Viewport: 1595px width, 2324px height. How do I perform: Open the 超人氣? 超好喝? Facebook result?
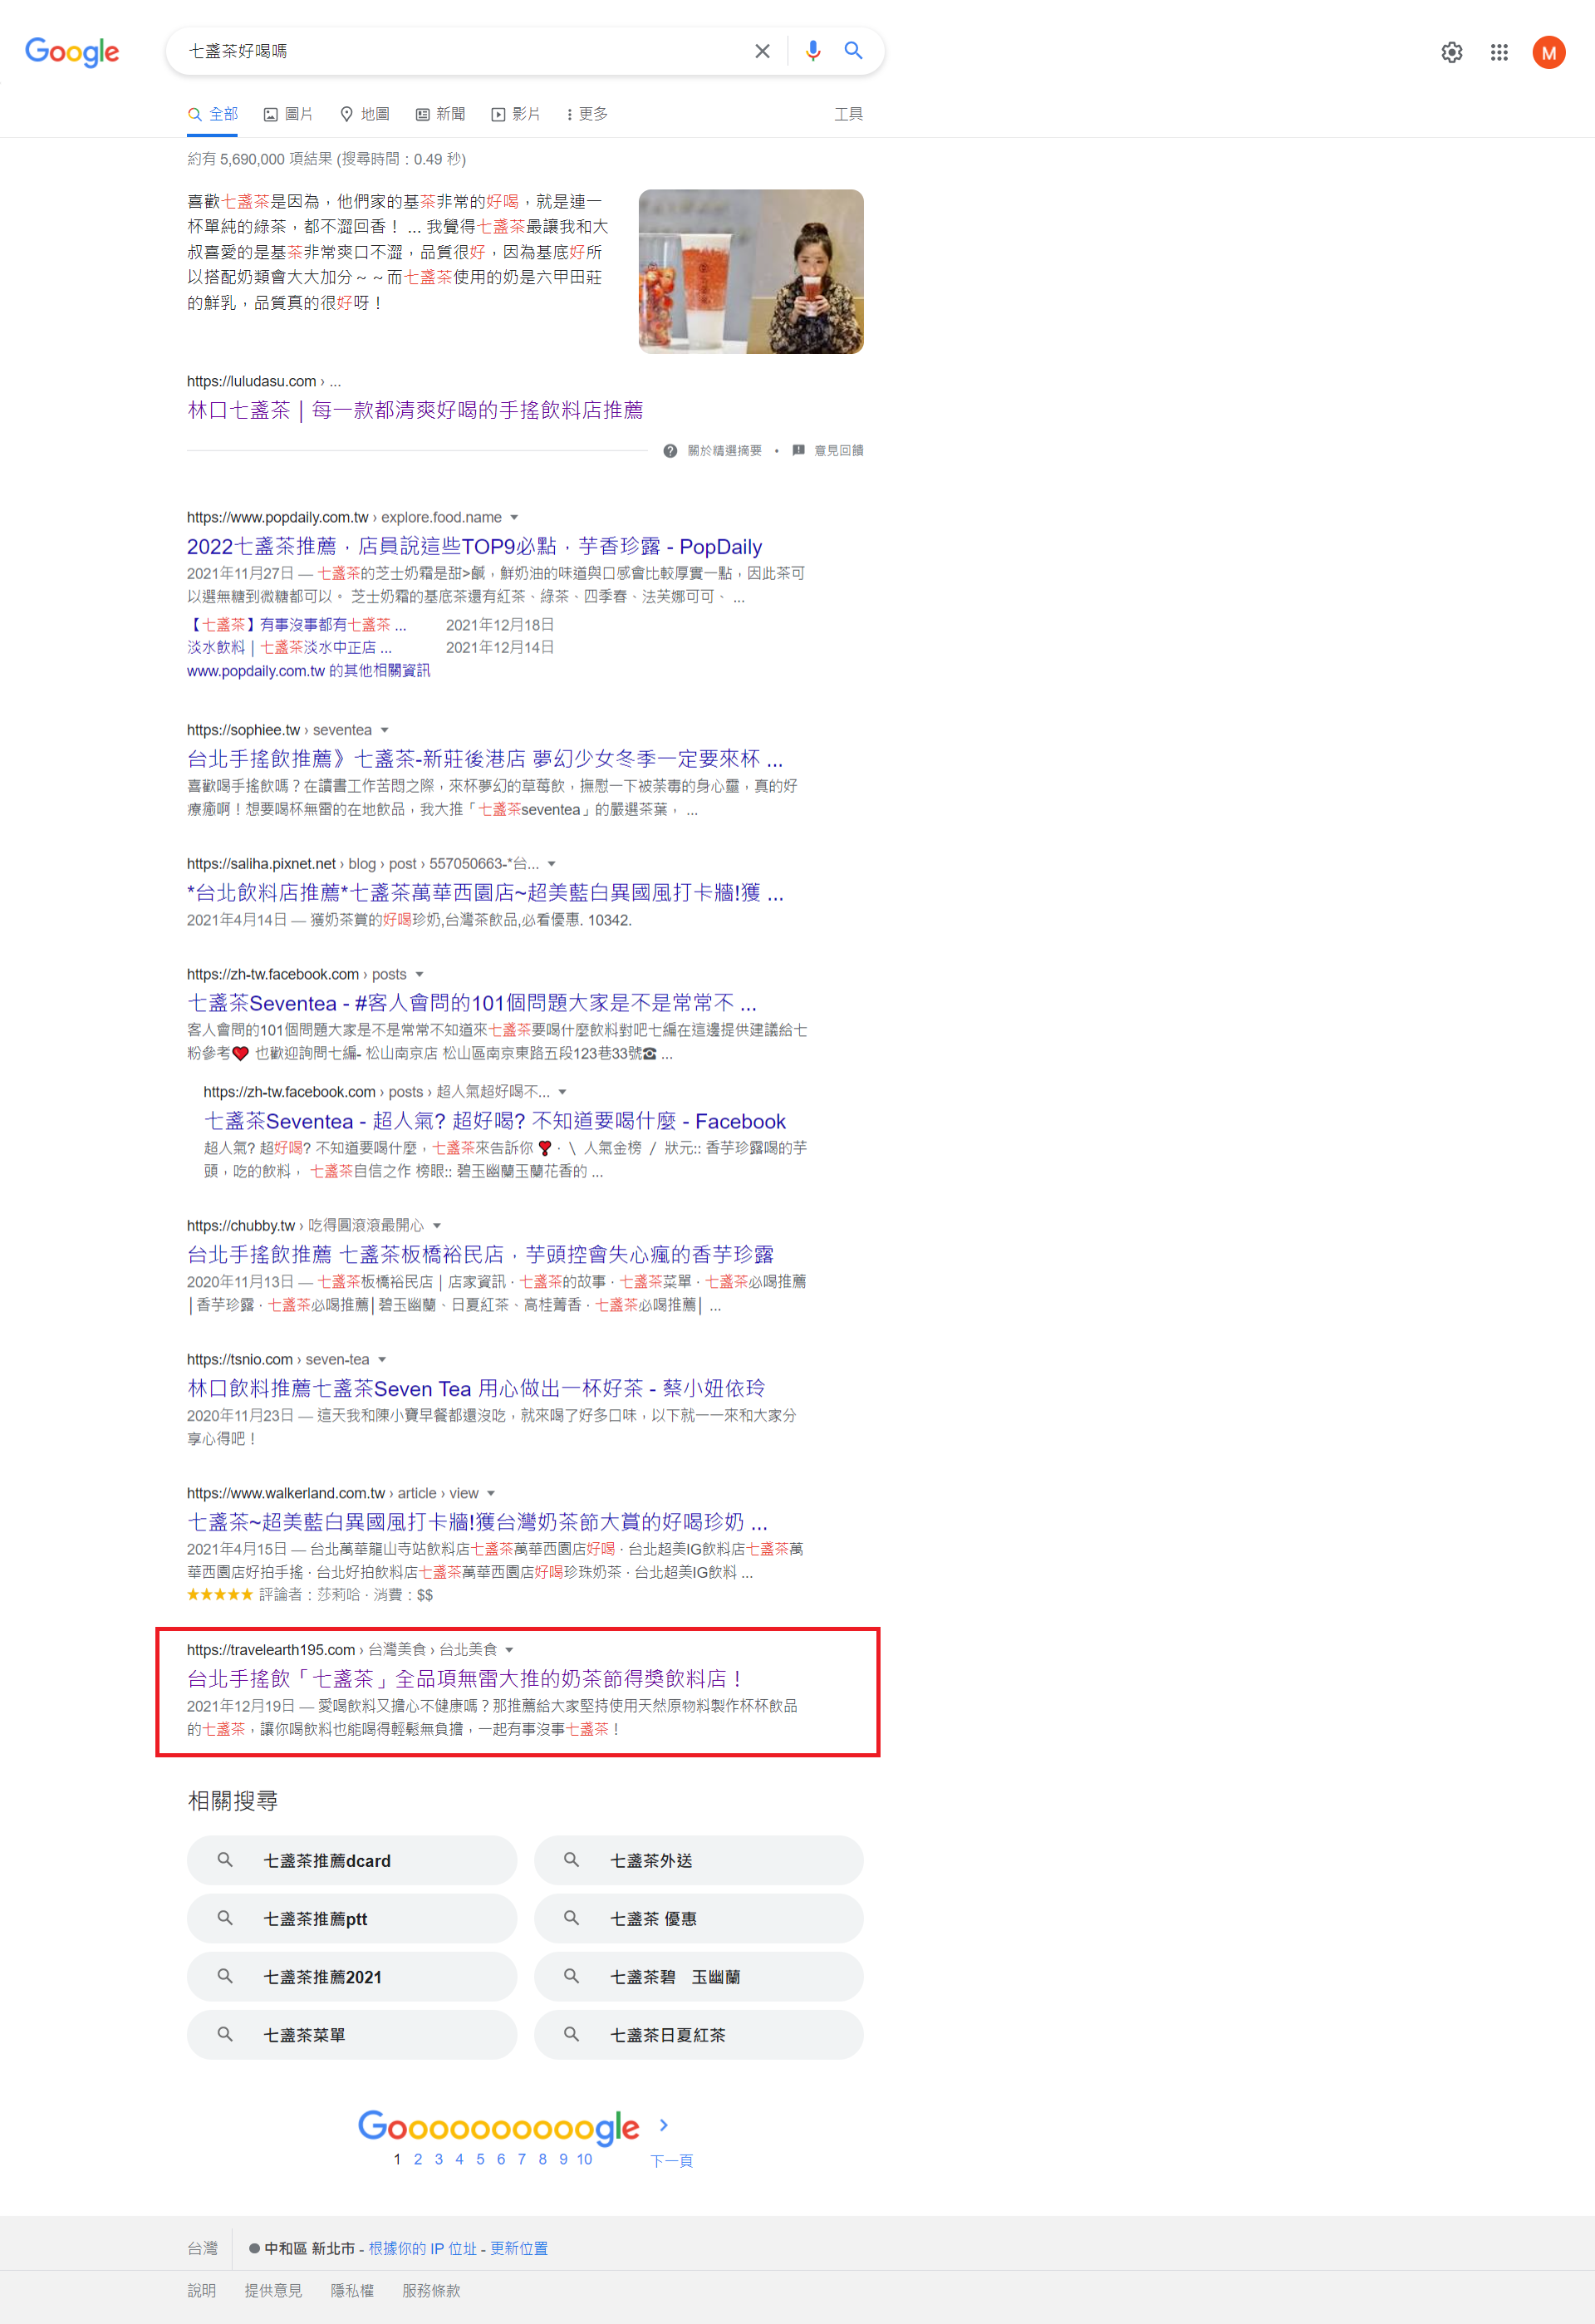(495, 1121)
